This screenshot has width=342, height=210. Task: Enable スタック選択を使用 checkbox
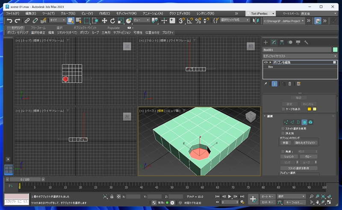point(283,129)
